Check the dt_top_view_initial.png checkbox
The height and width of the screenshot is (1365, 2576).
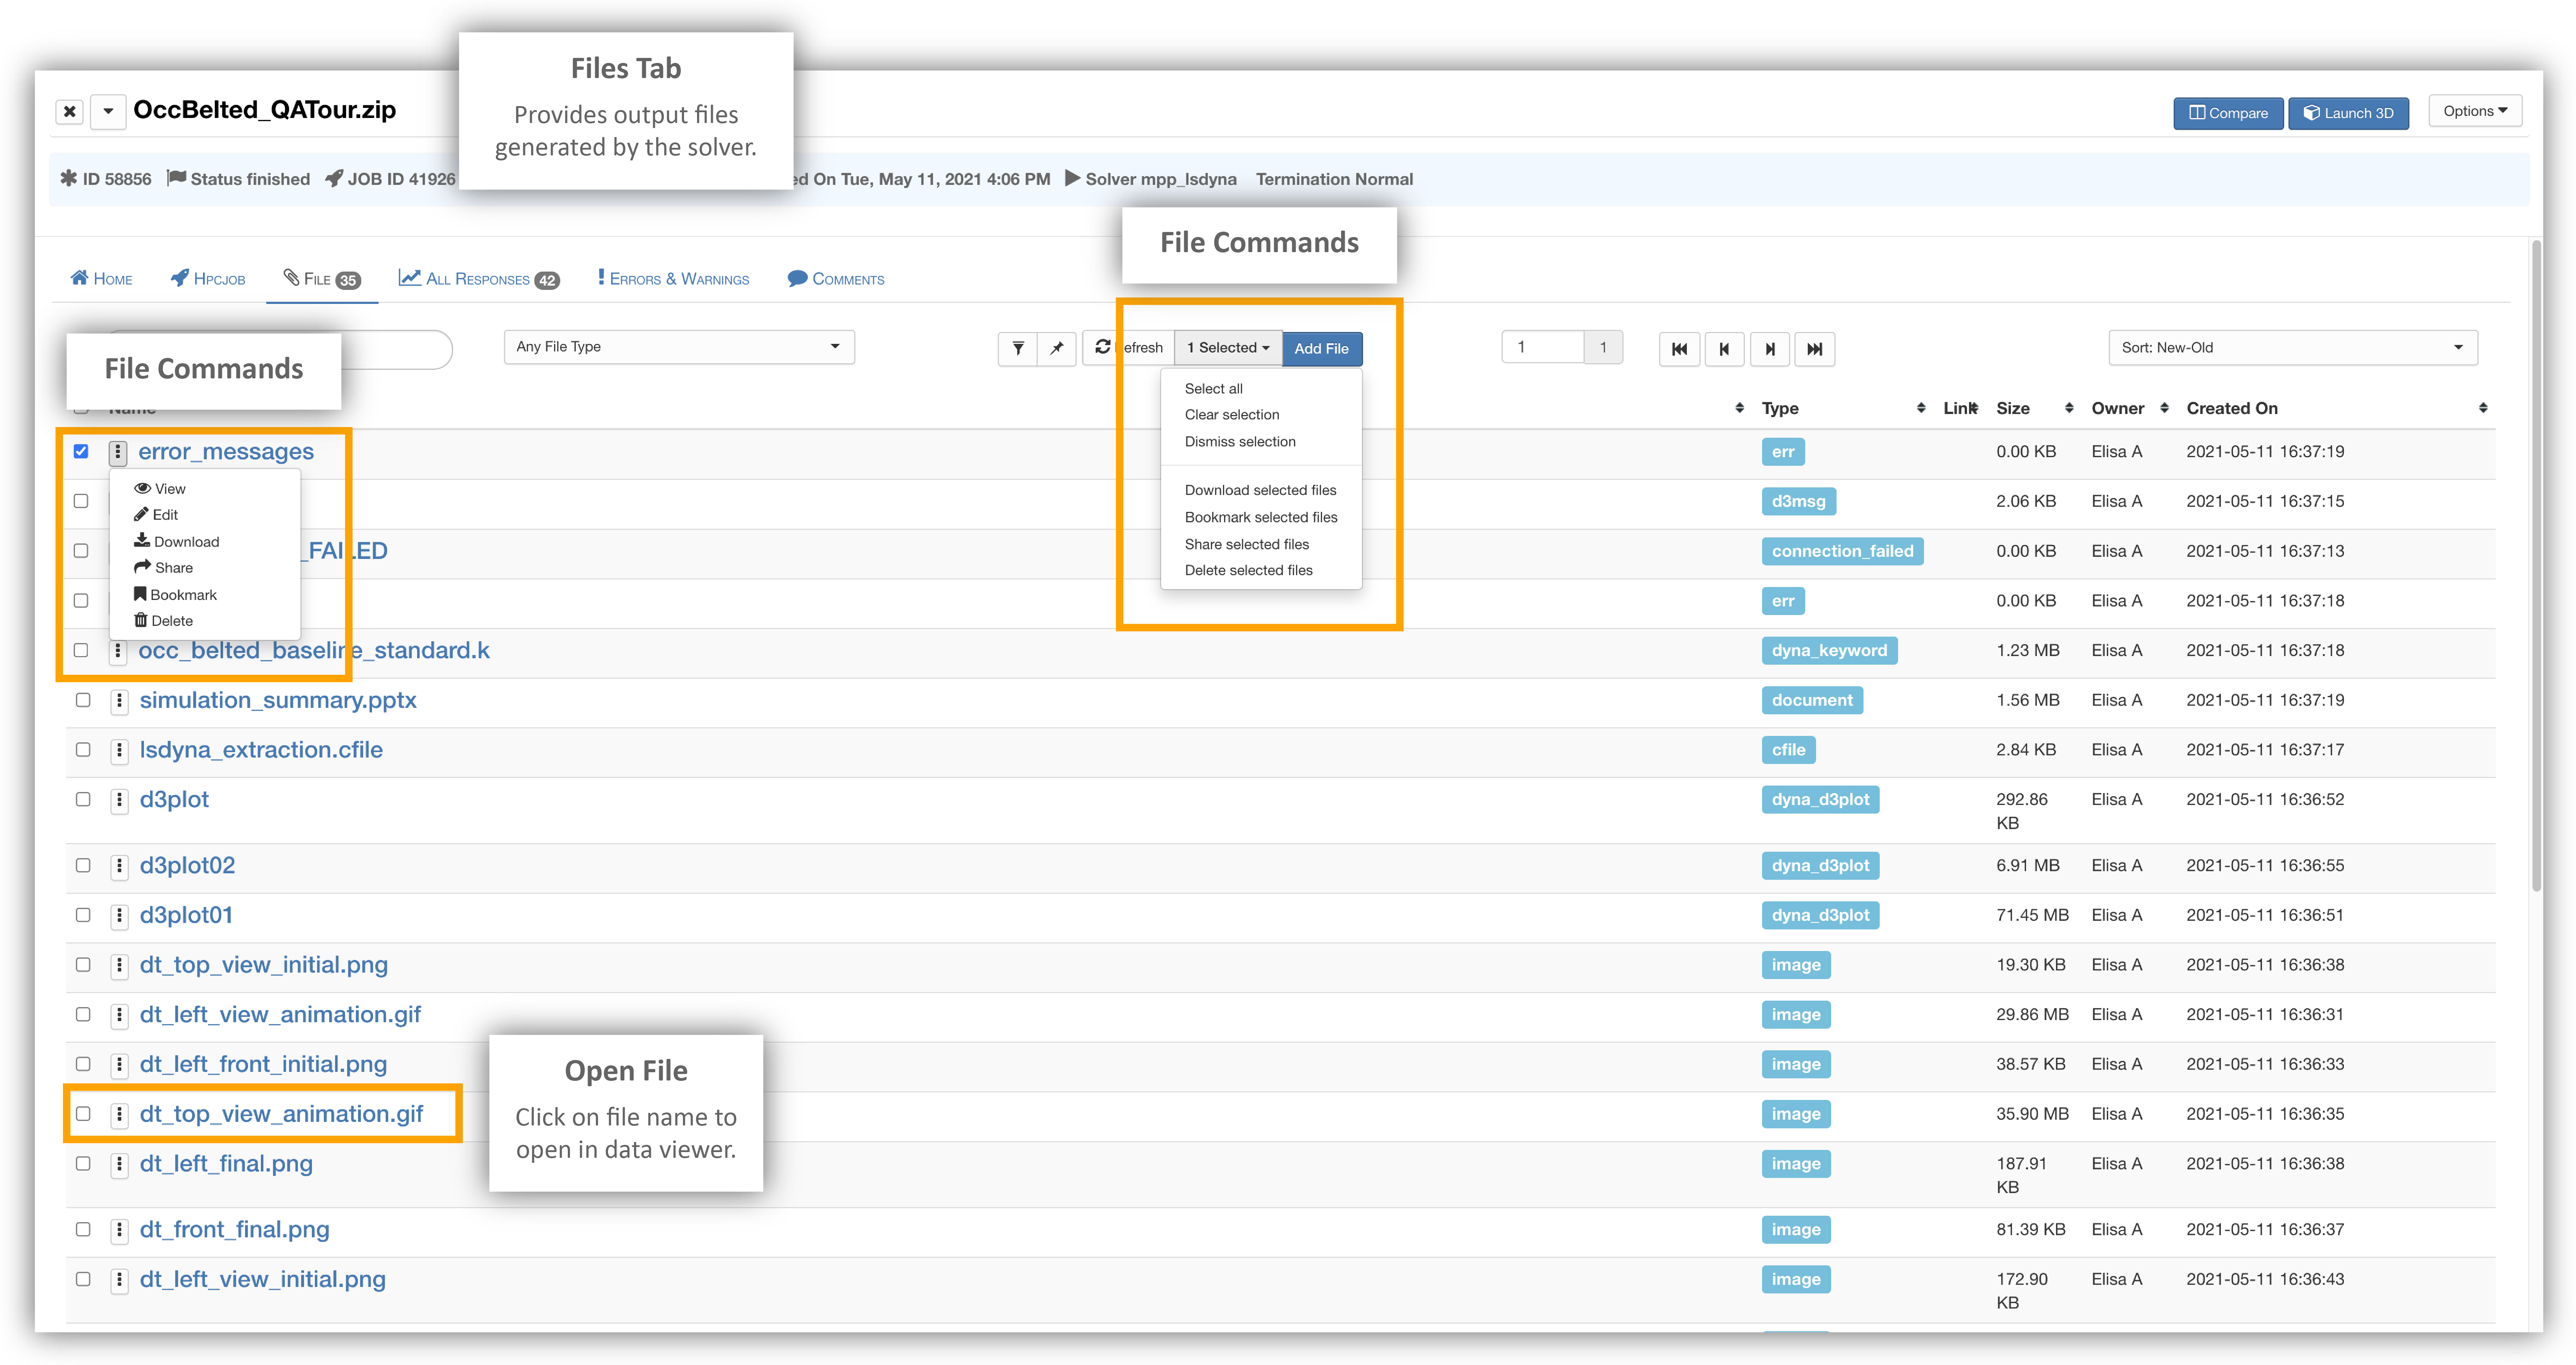pos(83,964)
